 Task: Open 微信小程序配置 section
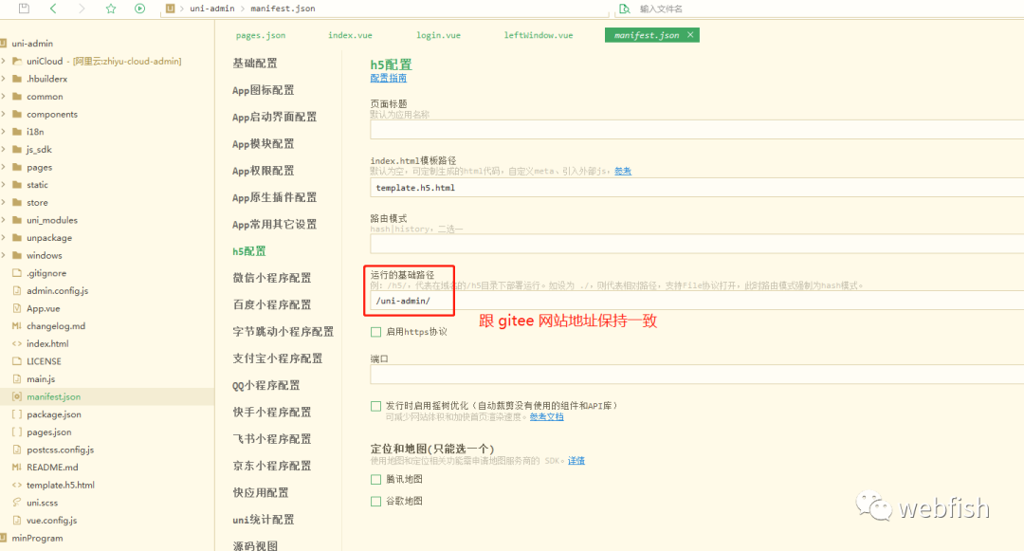point(272,278)
